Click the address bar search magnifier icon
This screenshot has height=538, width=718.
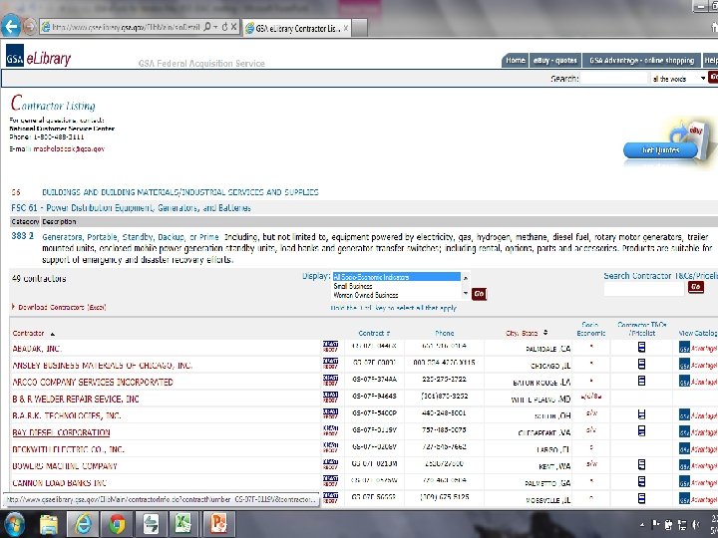pyautogui.click(x=207, y=28)
